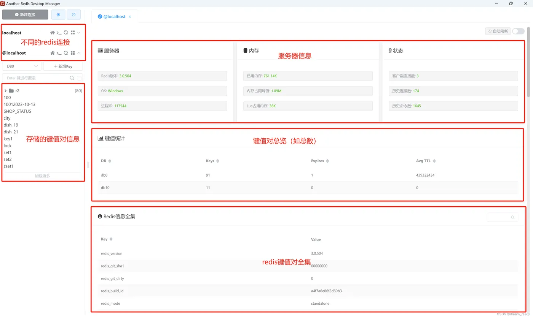The width and height of the screenshot is (533, 318).
Task: Sort the 键值统计 table by the DB column
Action: pos(110,161)
